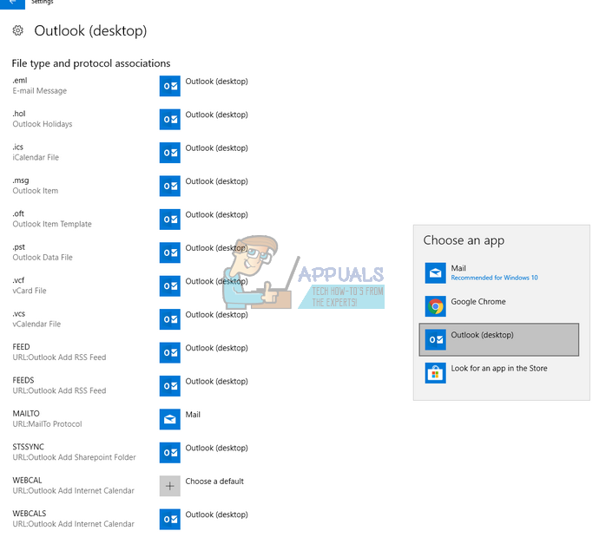
Task: Click the Outlook icon in the popup
Action: (435, 339)
